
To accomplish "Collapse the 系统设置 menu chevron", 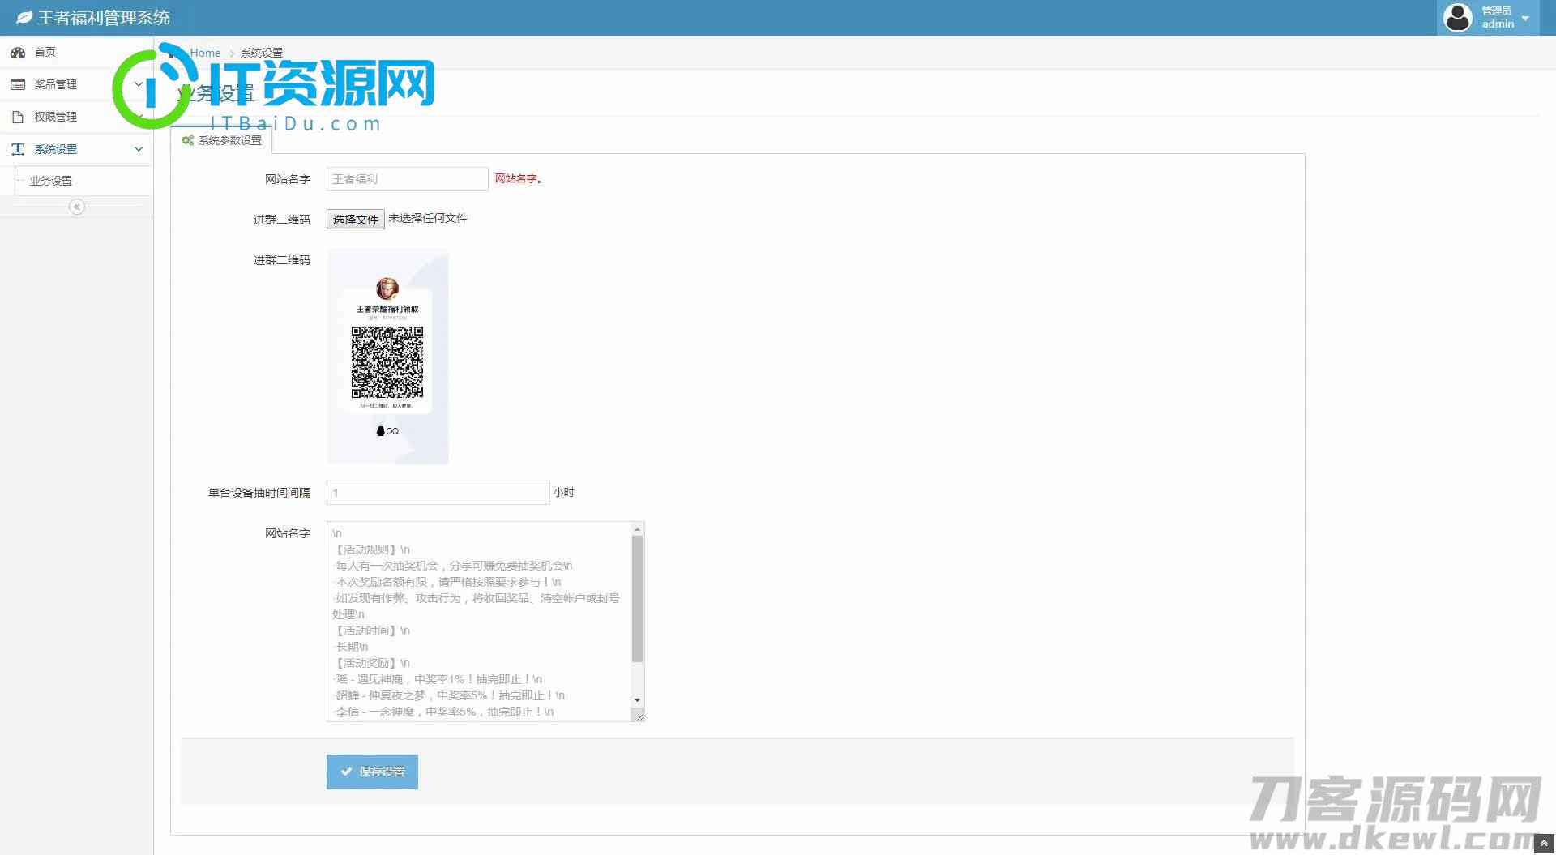I will click(139, 149).
